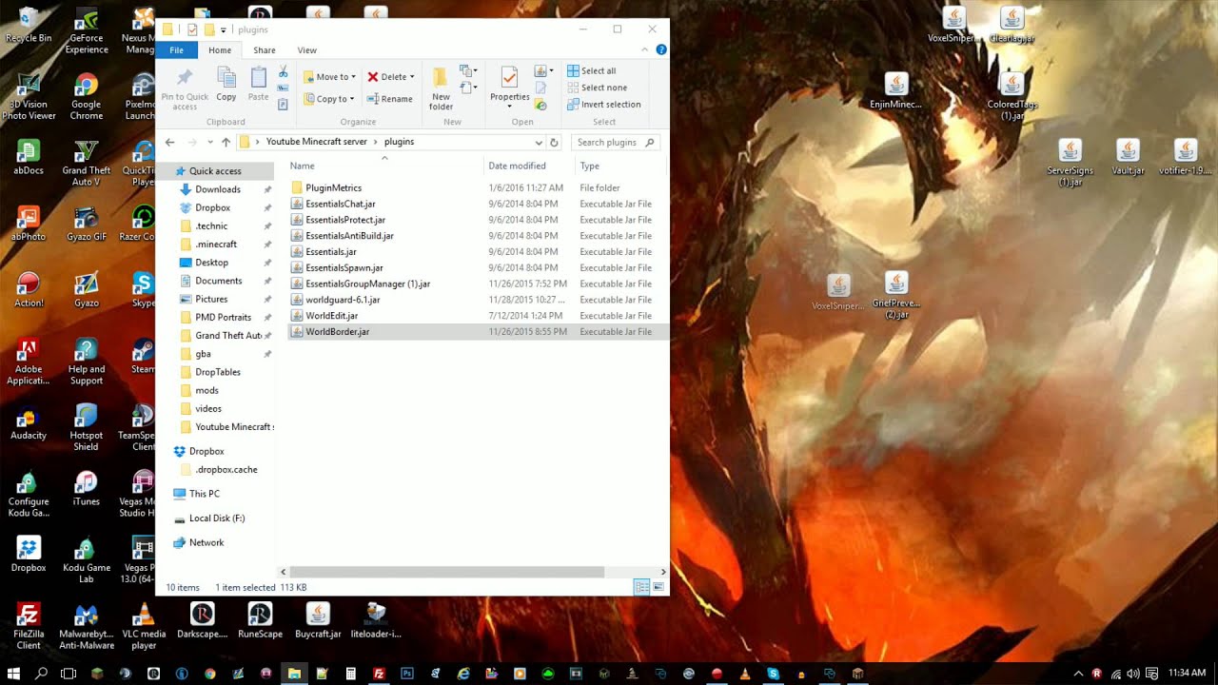Open the RuneScape desktop shortcut

point(260,620)
